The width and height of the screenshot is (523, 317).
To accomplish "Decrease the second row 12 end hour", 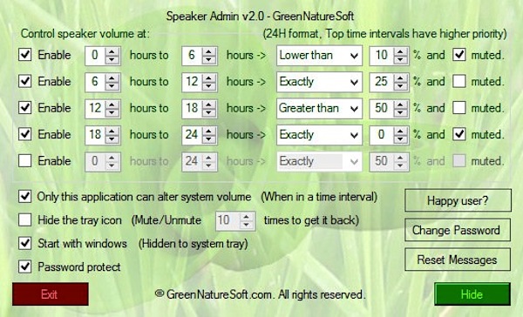I will coord(209,85).
